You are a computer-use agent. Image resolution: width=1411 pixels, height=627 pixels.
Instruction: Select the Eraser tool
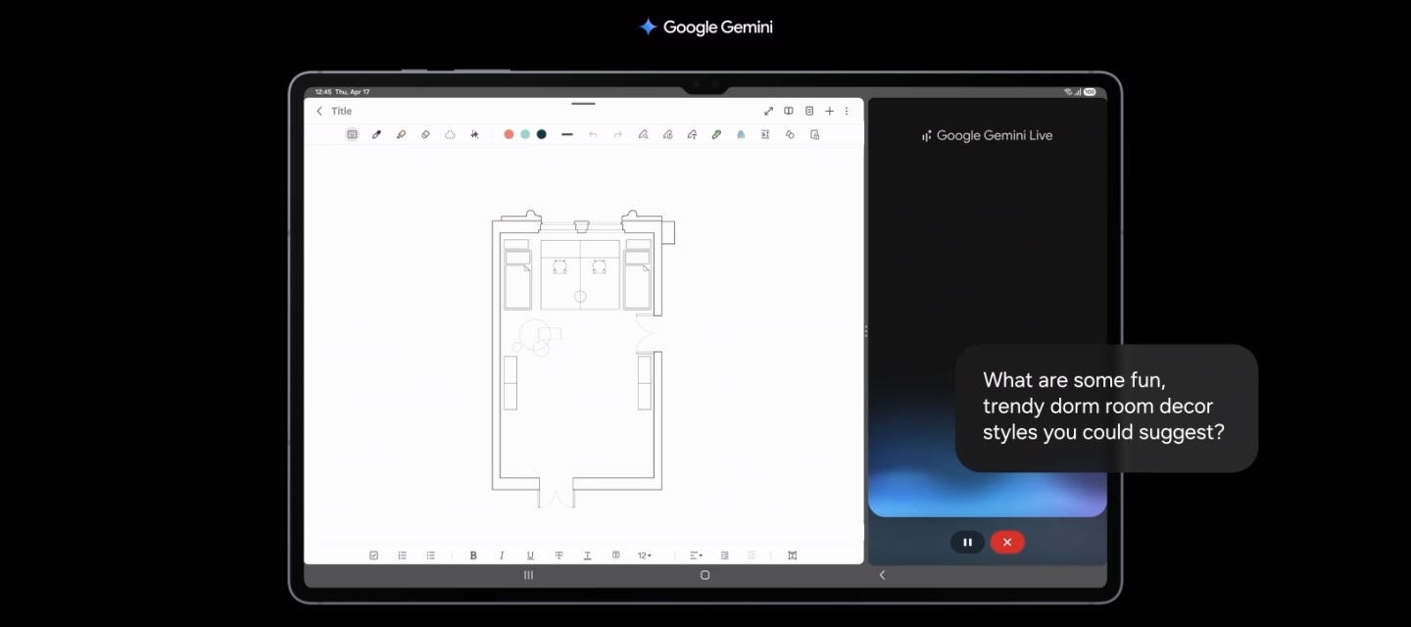coord(425,134)
